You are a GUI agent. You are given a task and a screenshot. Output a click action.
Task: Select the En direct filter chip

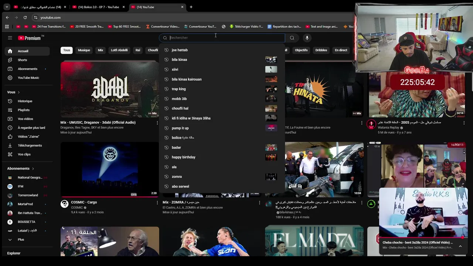click(x=341, y=50)
